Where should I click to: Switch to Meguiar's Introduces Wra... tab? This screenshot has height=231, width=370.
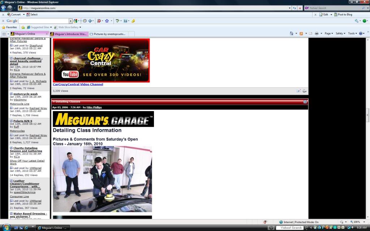[69, 34]
